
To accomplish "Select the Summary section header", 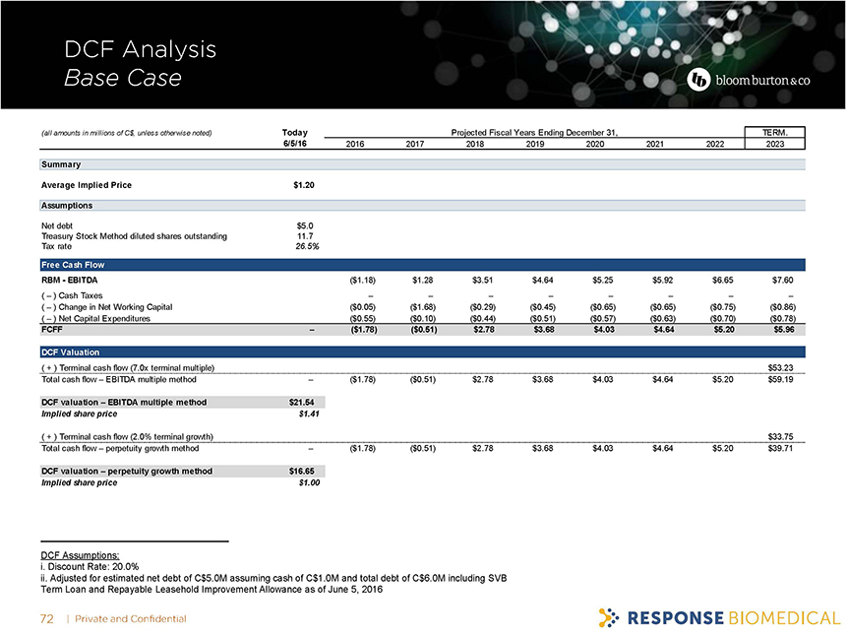I will click(x=61, y=164).
